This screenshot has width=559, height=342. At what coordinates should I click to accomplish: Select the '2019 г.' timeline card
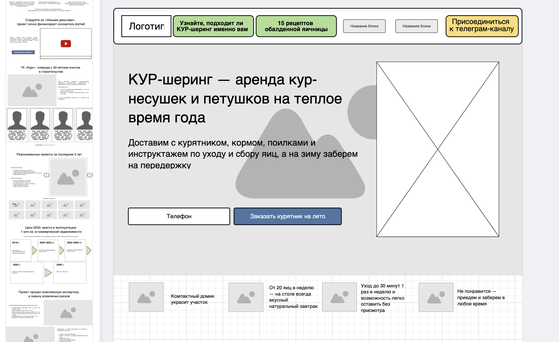[21, 250]
